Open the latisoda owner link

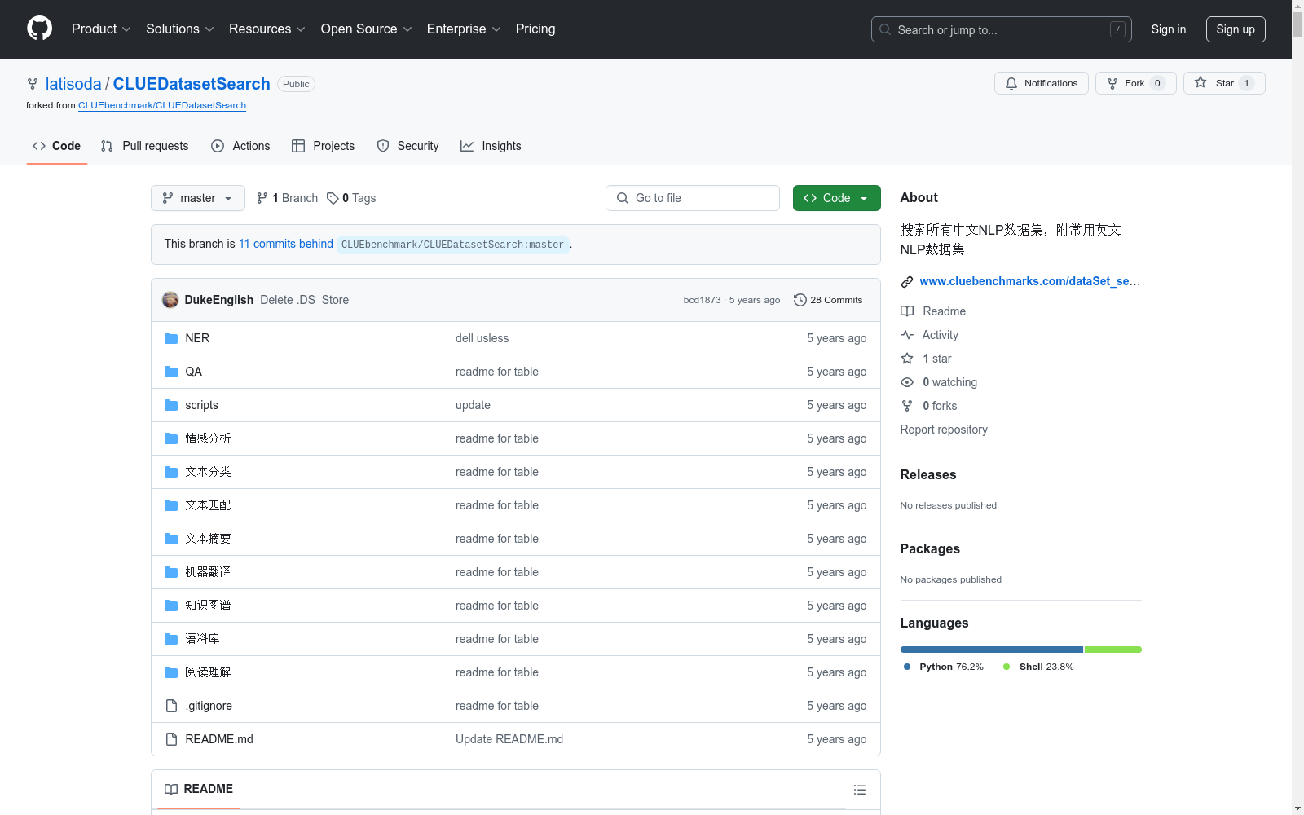click(x=73, y=84)
